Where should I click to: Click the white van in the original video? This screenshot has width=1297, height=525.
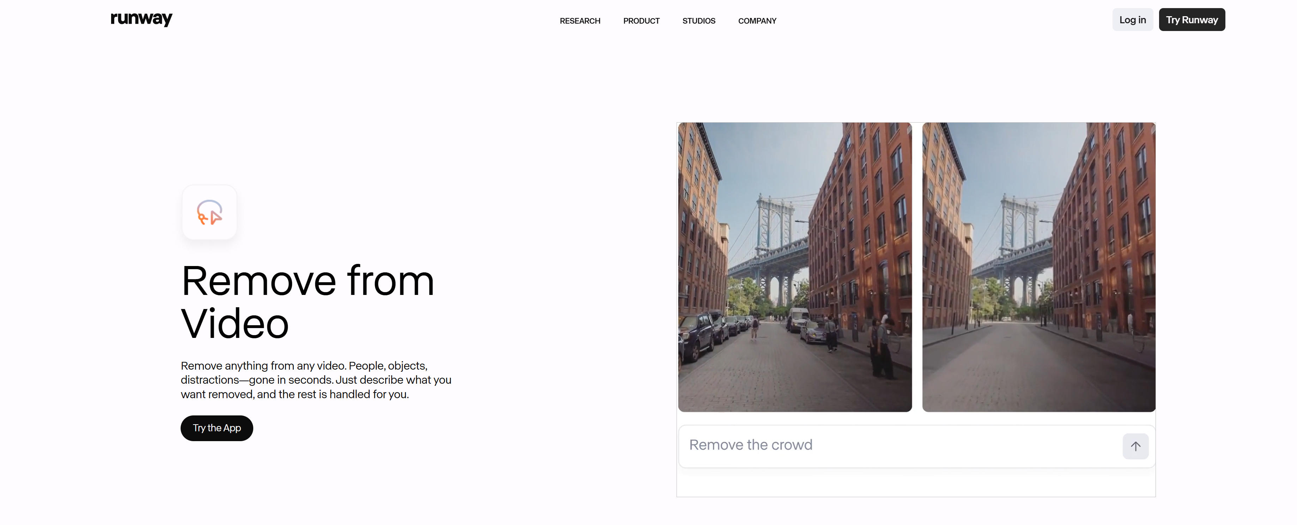pos(798,320)
